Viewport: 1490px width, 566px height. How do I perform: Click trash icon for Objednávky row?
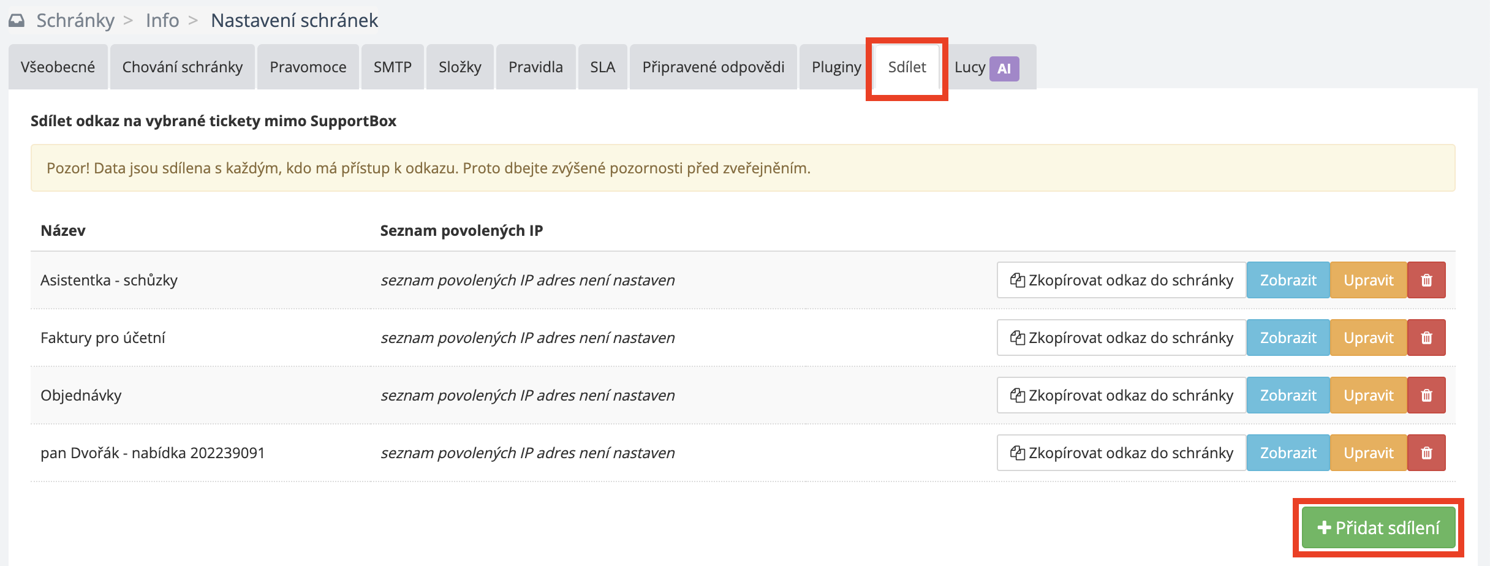1426,396
